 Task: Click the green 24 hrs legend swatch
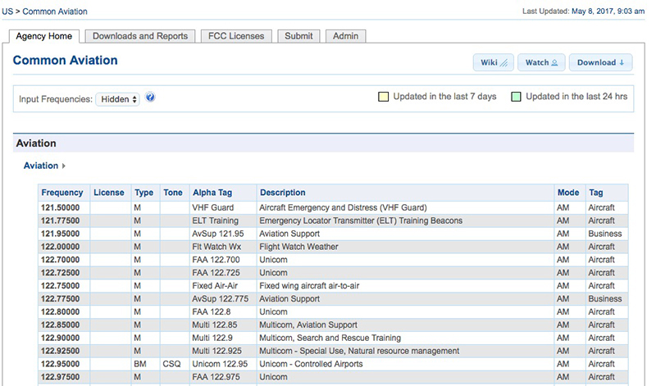516,97
